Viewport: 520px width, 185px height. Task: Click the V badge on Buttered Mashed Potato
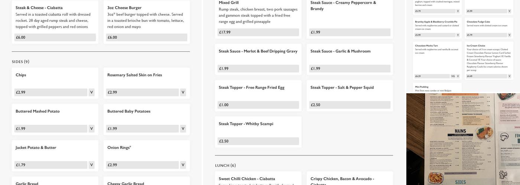[x=91, y=129]
